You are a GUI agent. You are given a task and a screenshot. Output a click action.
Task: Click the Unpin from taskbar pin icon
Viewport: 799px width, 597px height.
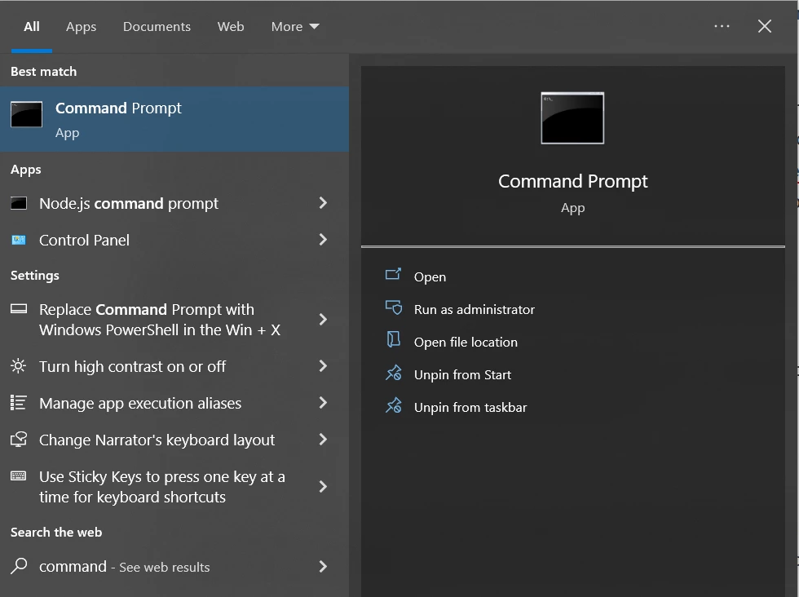pyautogui.click(x=393, y=406)
